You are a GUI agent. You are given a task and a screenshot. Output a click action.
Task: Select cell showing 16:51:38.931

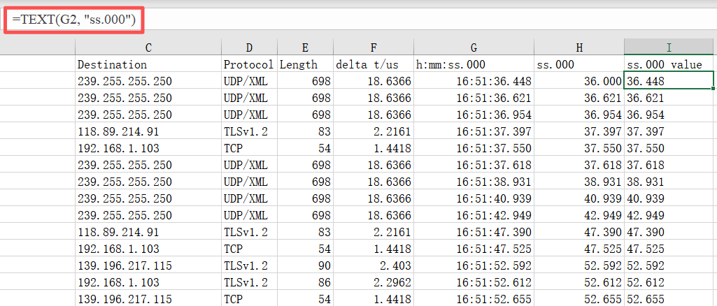tap(474, 182)
